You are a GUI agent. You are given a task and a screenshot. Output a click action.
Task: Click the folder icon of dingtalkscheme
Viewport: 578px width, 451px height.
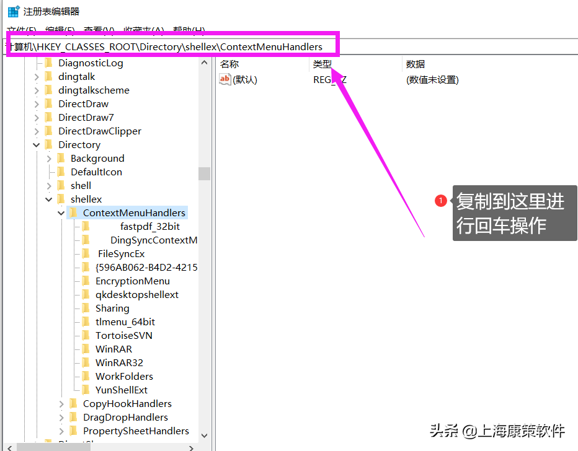pos(48,90)
